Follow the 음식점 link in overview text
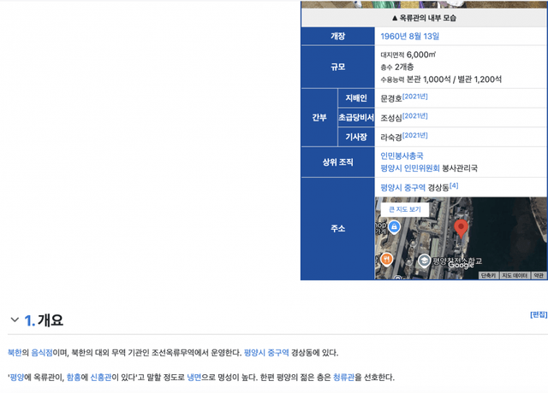The image size is (548, 393). (42, 352)
